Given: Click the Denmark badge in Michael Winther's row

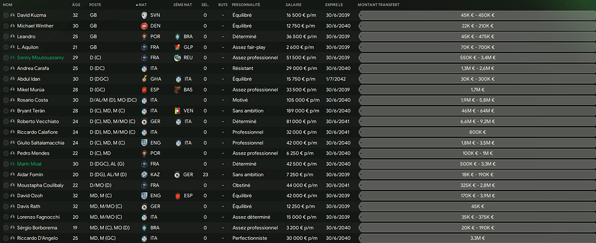Looking at the screenshot, I should point(143,26).
